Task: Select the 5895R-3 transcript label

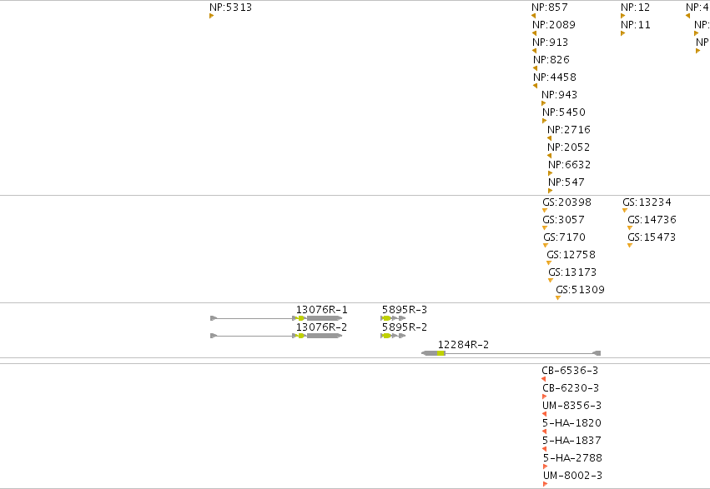Action: click(405, 310)
